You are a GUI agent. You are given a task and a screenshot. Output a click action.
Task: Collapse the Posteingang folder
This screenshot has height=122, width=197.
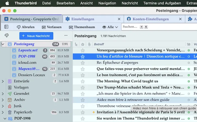pos(3,44)
